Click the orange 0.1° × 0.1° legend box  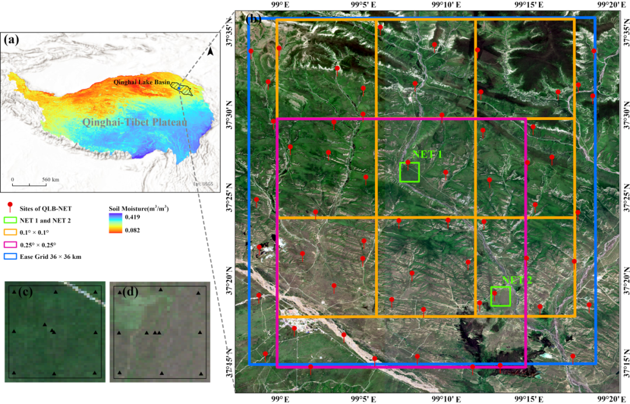pos(10,232)
